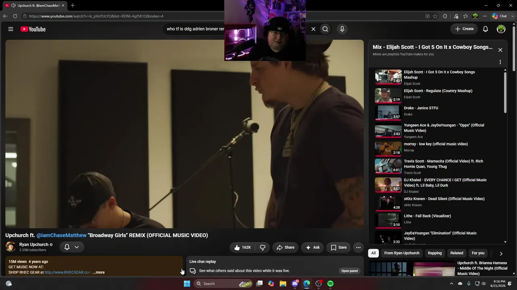
Task: Open File Explorer from the taskbar
Action: [283, 284]
